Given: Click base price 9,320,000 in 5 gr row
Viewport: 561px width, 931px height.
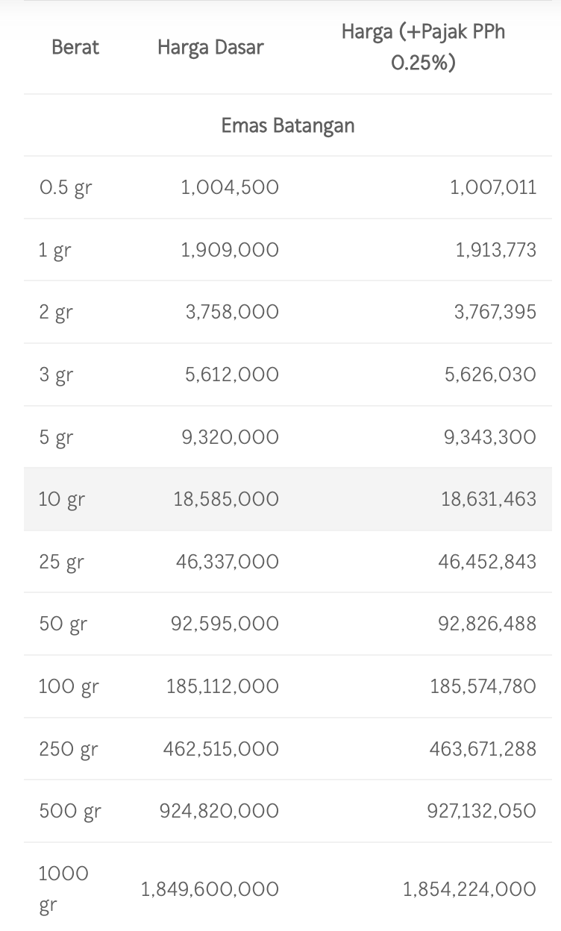Looking at the screenshot, I should [230, 437].
